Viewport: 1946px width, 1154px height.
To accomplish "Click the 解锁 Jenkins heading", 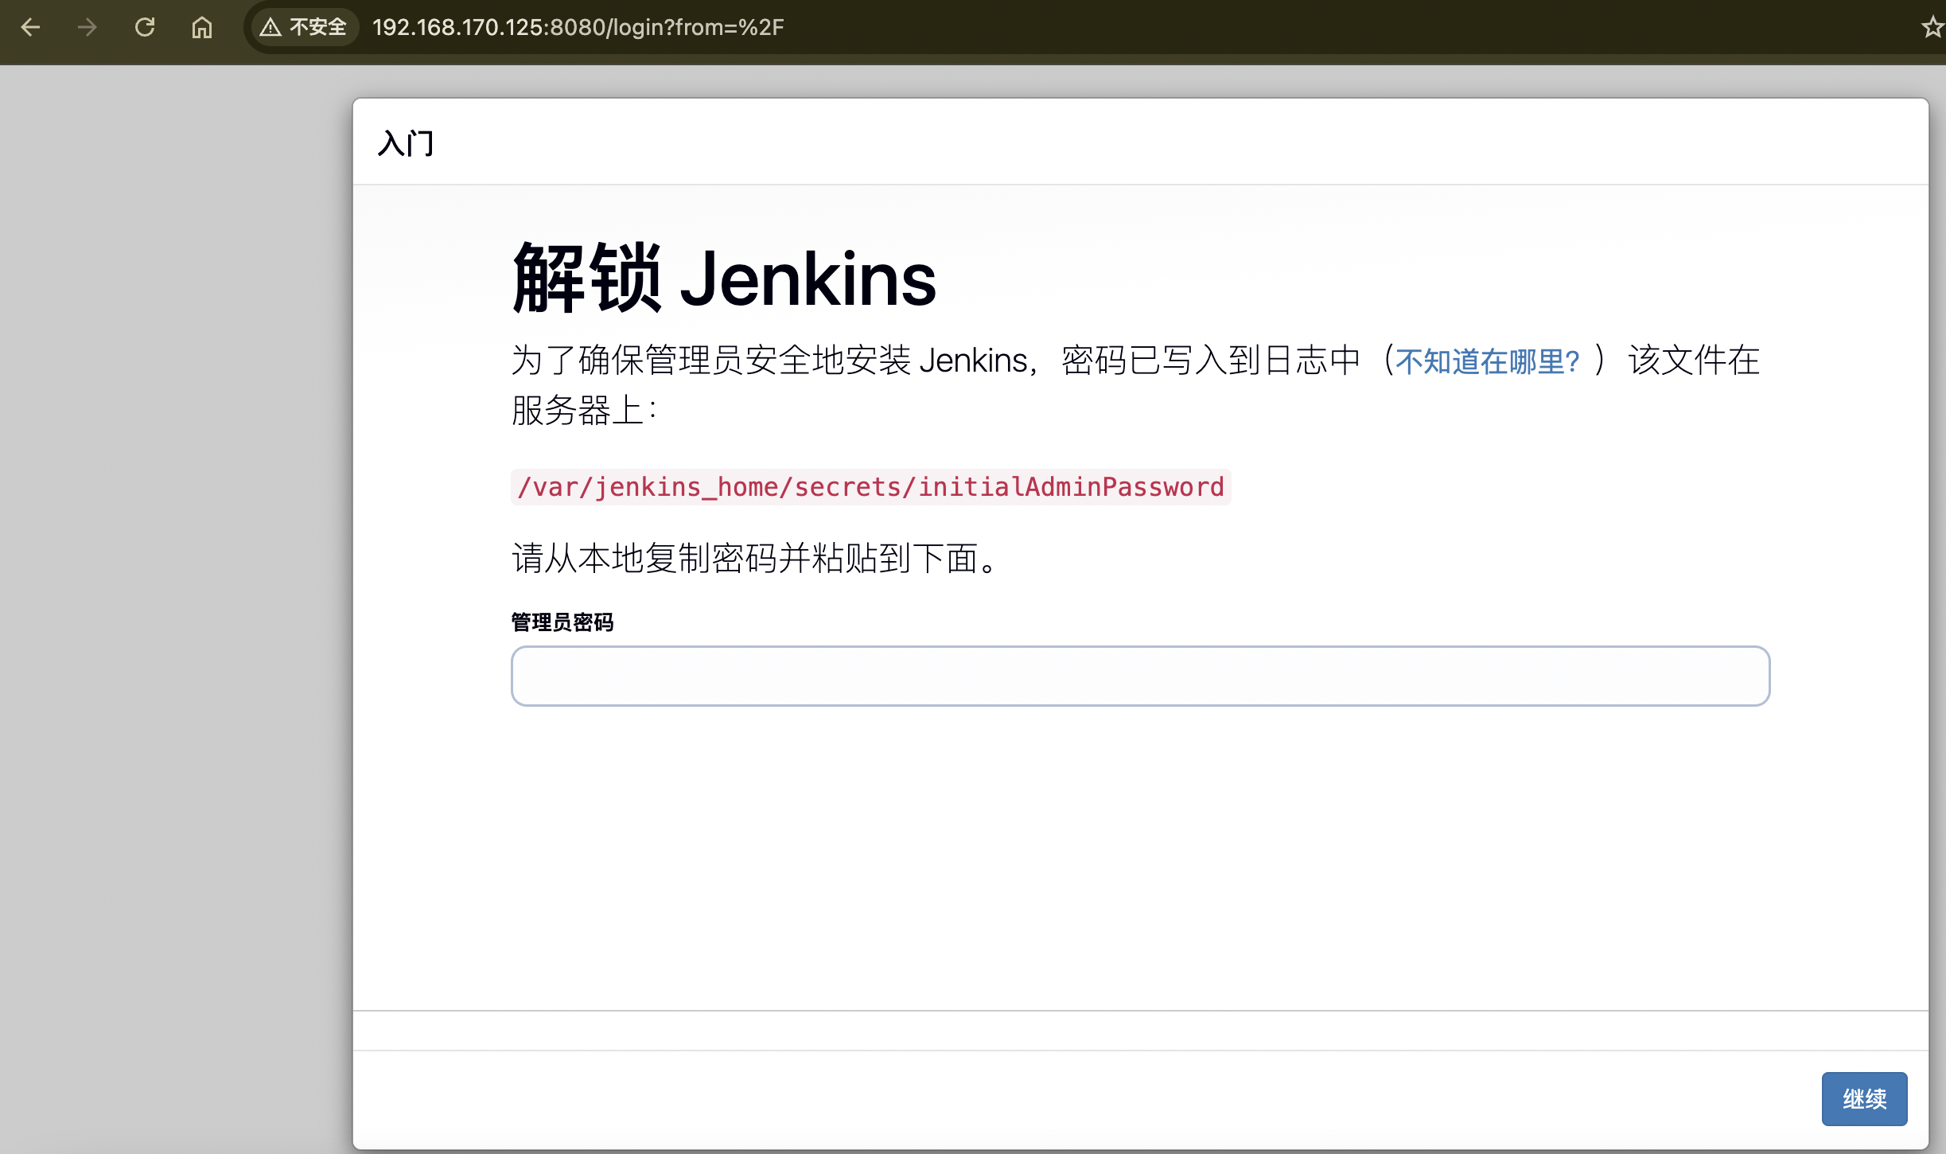I will point(724,278).
